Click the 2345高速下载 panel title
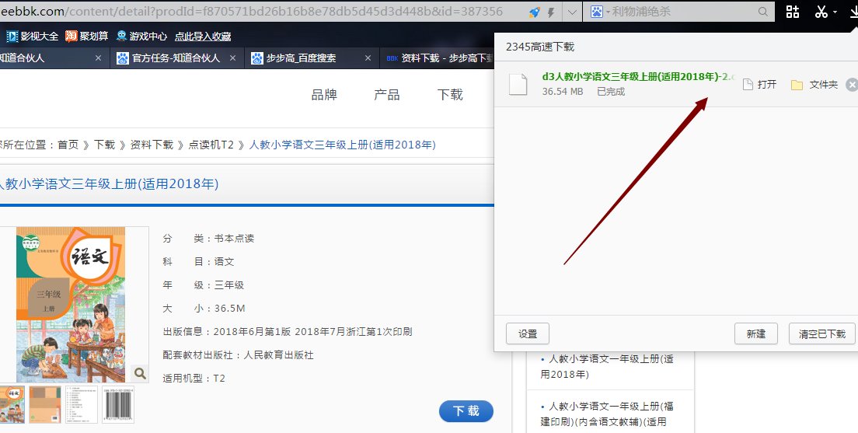The width and height of the screenshot is (858, 433). tap(540, 47)
